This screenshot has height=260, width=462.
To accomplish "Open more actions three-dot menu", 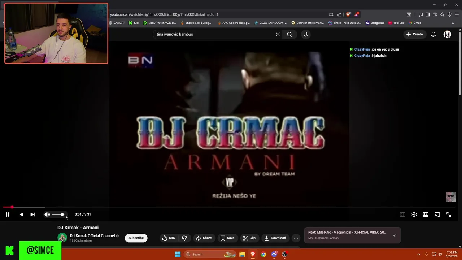I will point(296,238).
